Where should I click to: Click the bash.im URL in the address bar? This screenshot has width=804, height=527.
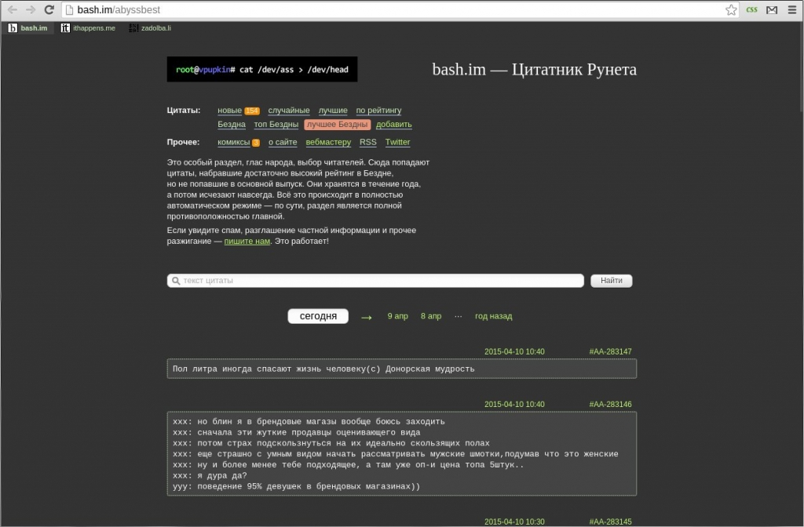point(119,9)
